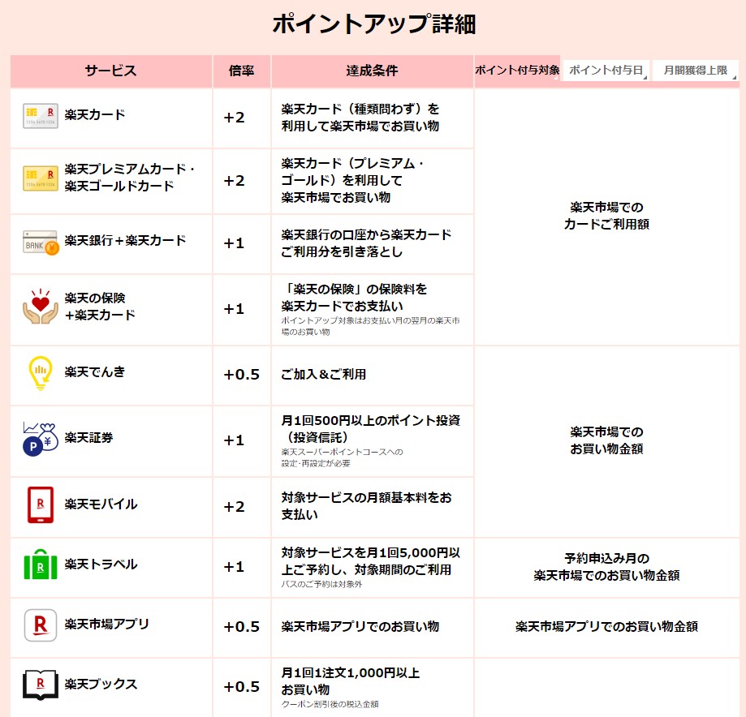Switch to the ポイント付与日 tab
Screen dimensions: 746x717
[x=606, y=71]
